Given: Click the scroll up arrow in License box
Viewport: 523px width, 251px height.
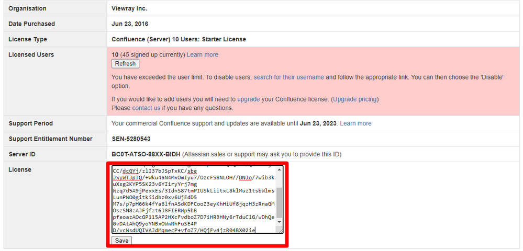Looking at the screenshot, I should point(279,170).
